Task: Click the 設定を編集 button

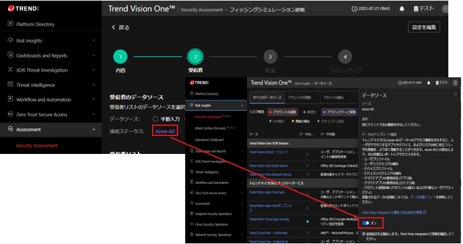Action: pos(424,27)
